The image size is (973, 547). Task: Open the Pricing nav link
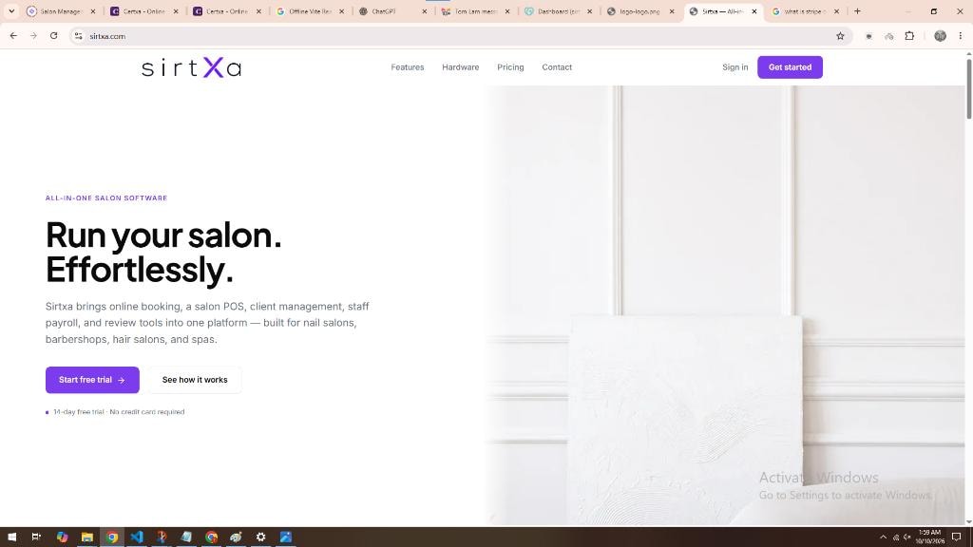coord(510,67)
